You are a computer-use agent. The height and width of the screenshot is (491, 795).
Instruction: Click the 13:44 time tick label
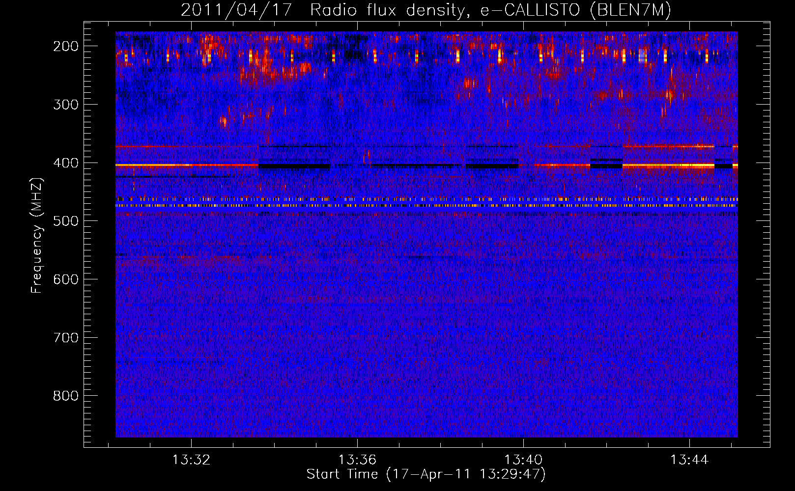pyautogui.click(x=689, y=460)
